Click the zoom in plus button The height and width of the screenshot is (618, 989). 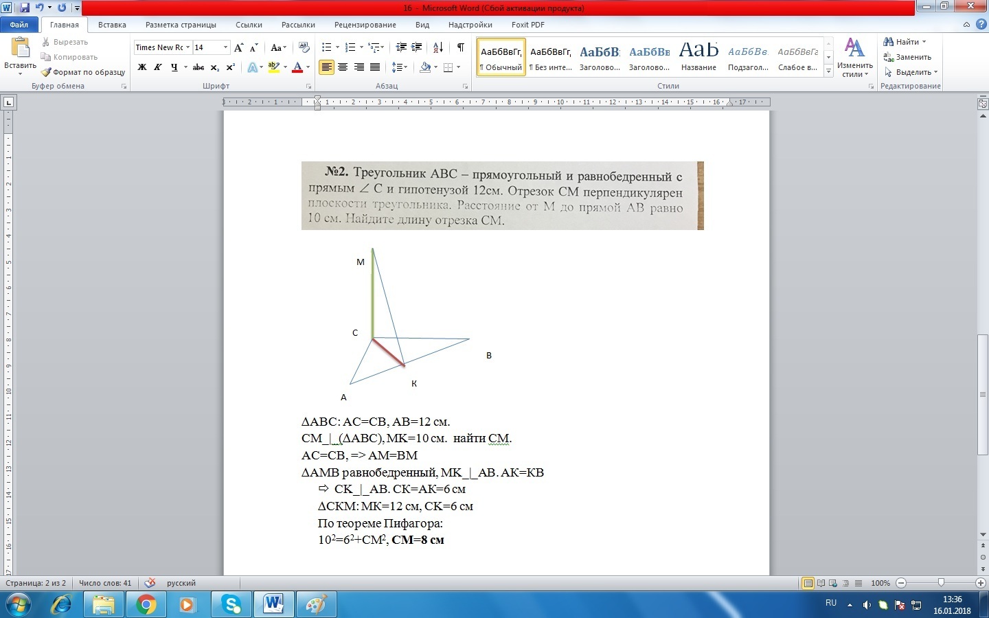point(980,583)
